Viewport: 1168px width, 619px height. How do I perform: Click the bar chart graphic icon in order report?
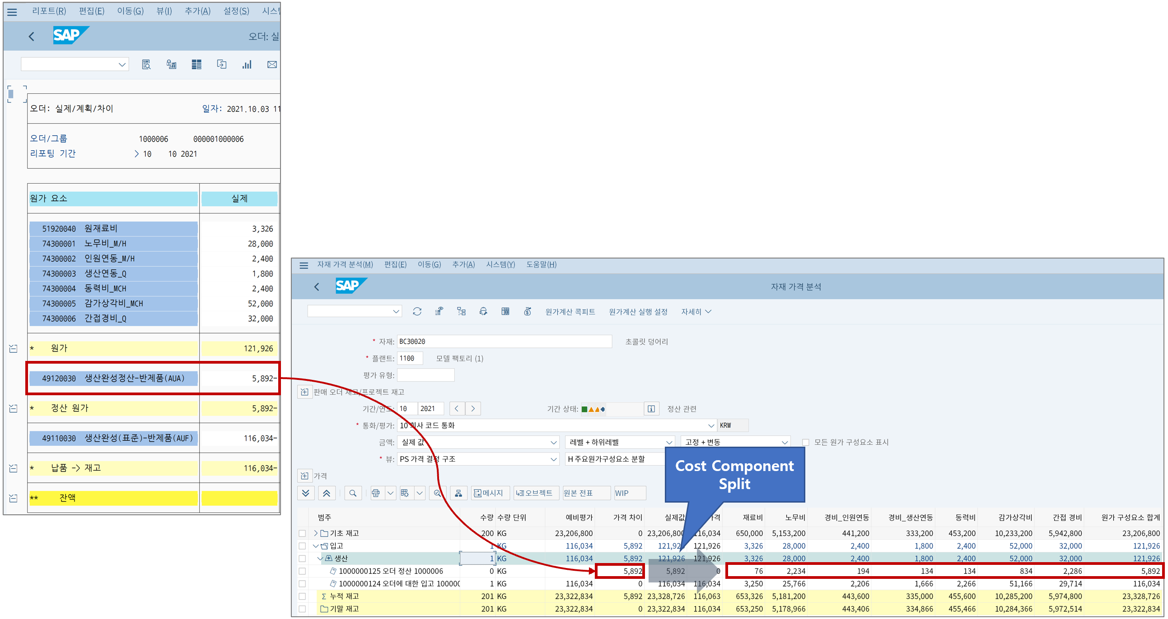(x=247, y=65)
